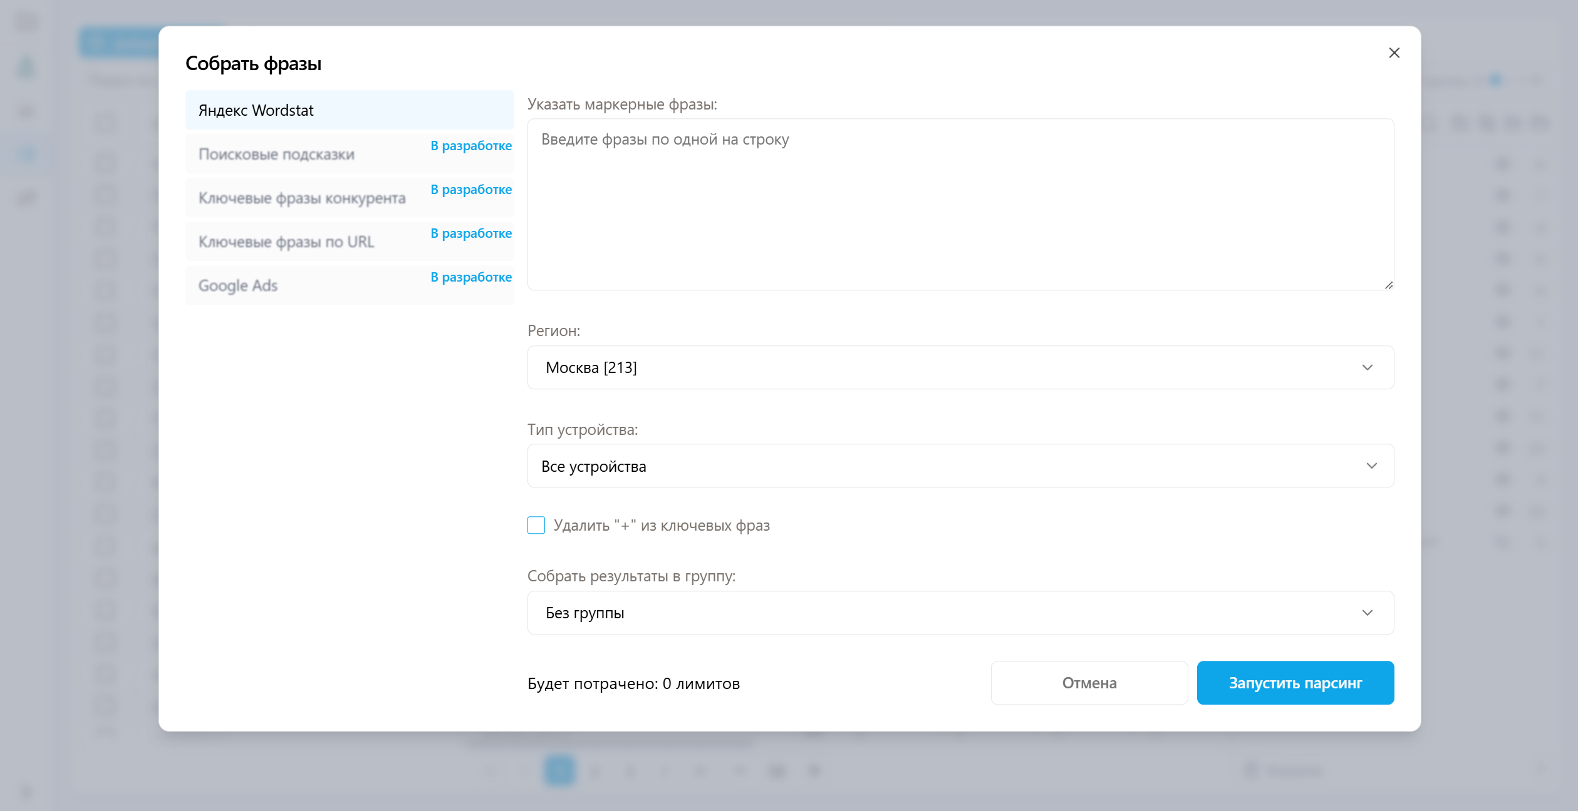The height and width of the screenshot is (811, 1578).
Task: Click В разработке badge next to Google Ads
Action: click(471, 277)
